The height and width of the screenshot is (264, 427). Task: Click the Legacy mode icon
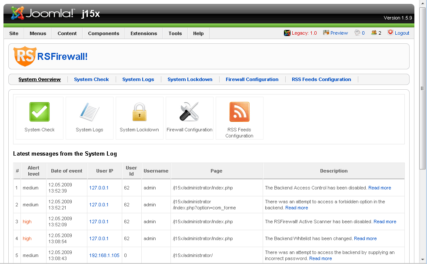pos(287,33)
